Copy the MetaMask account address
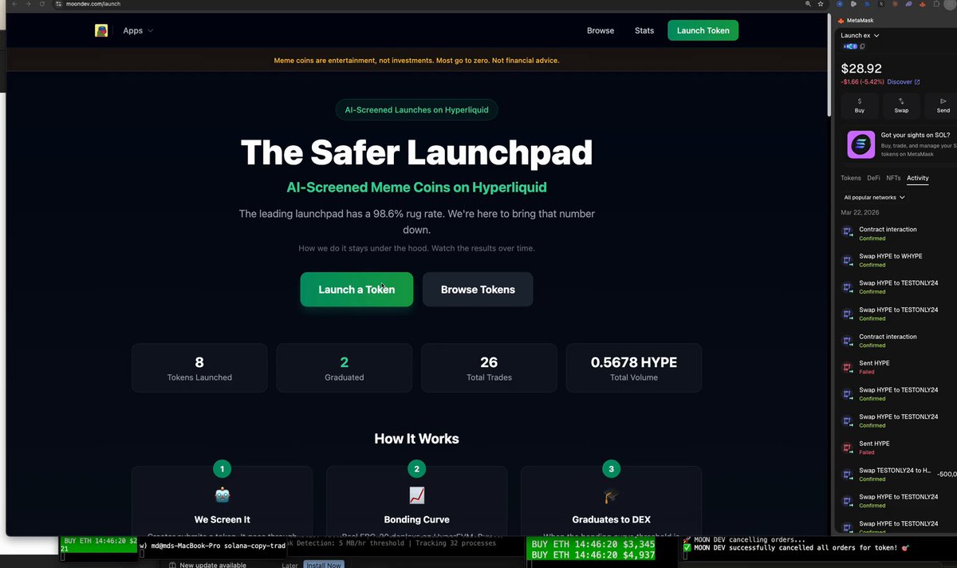 pos(862,46)
